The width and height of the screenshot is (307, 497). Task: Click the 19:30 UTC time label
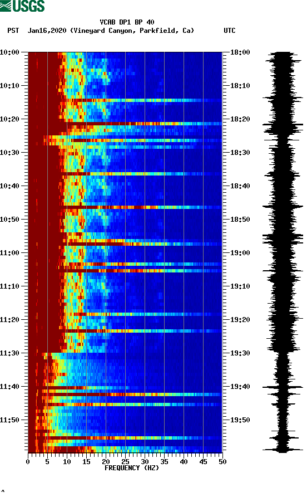click(x=240, y=353)
